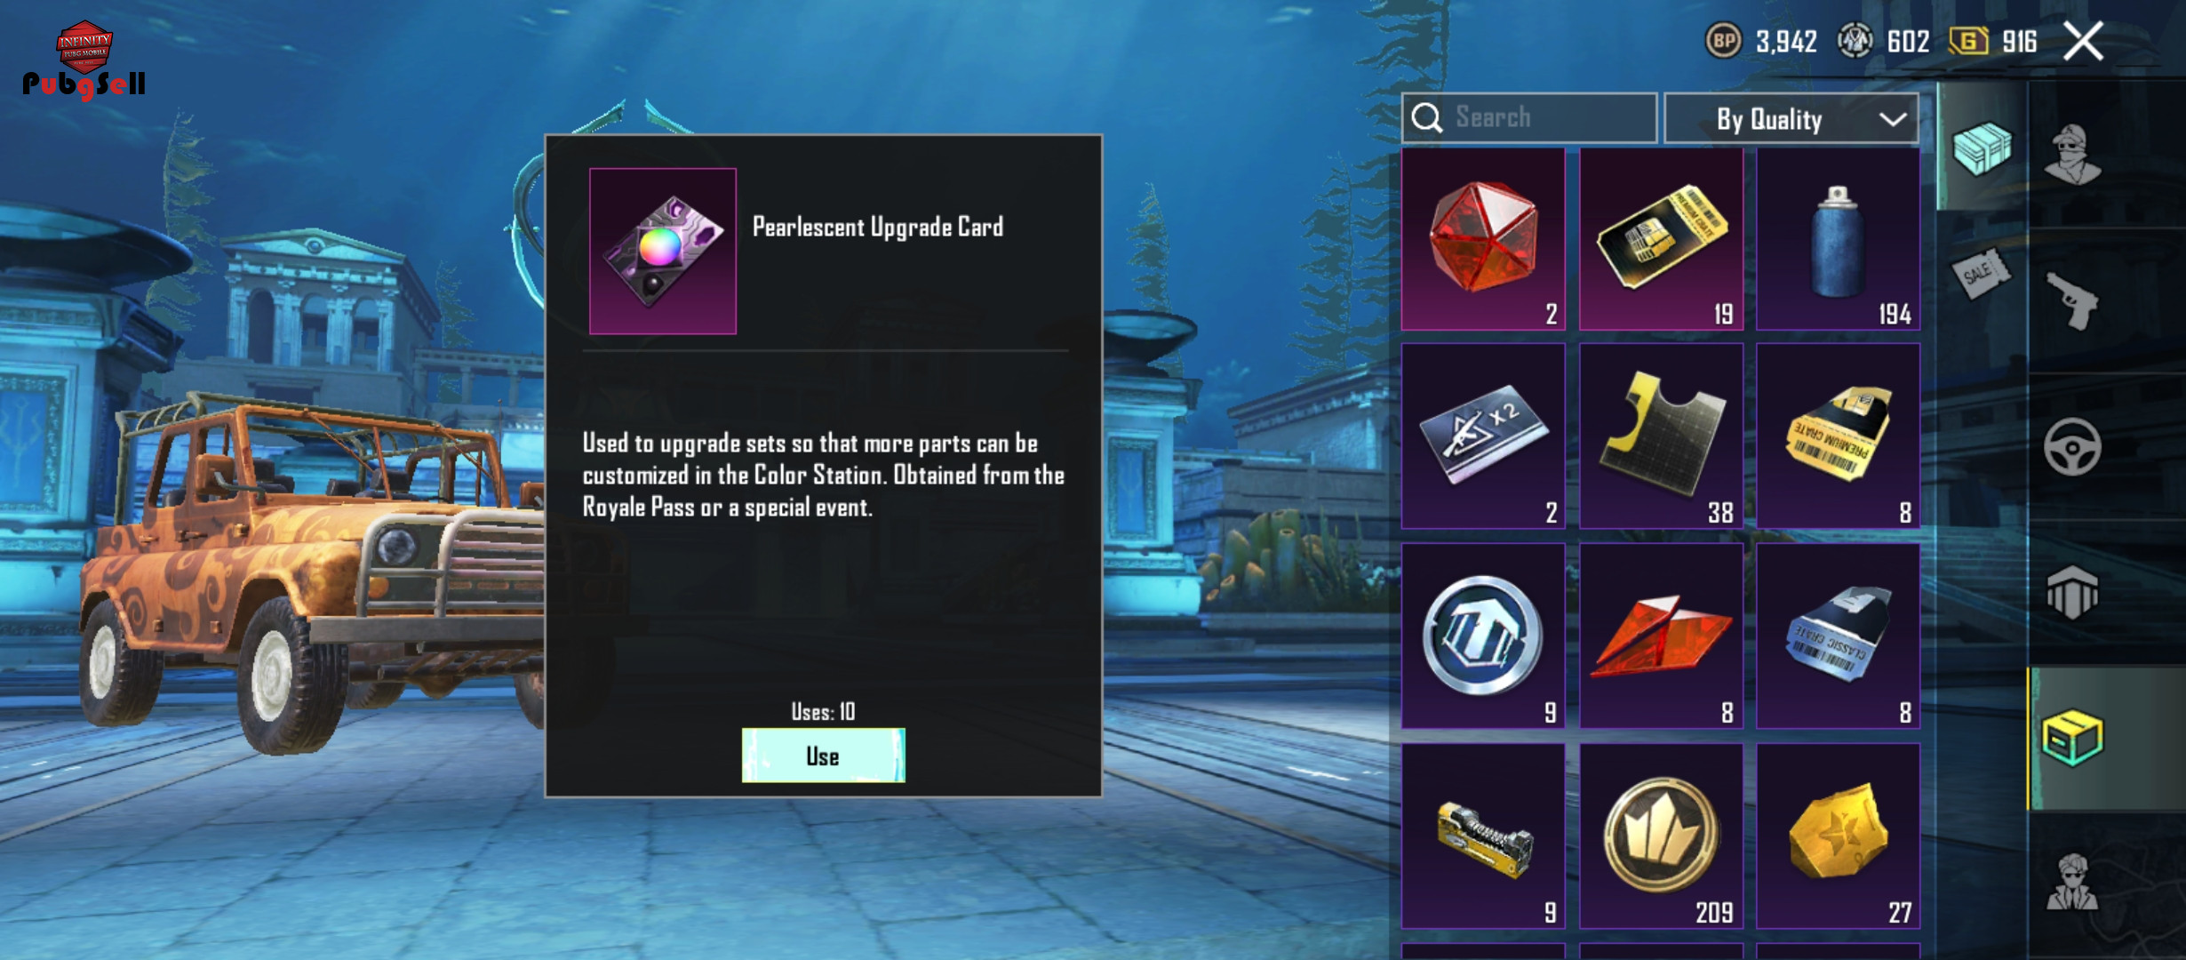Close the inventory with the X button
Viewport: 2186px width, 960px height.
click(2083, 41)
